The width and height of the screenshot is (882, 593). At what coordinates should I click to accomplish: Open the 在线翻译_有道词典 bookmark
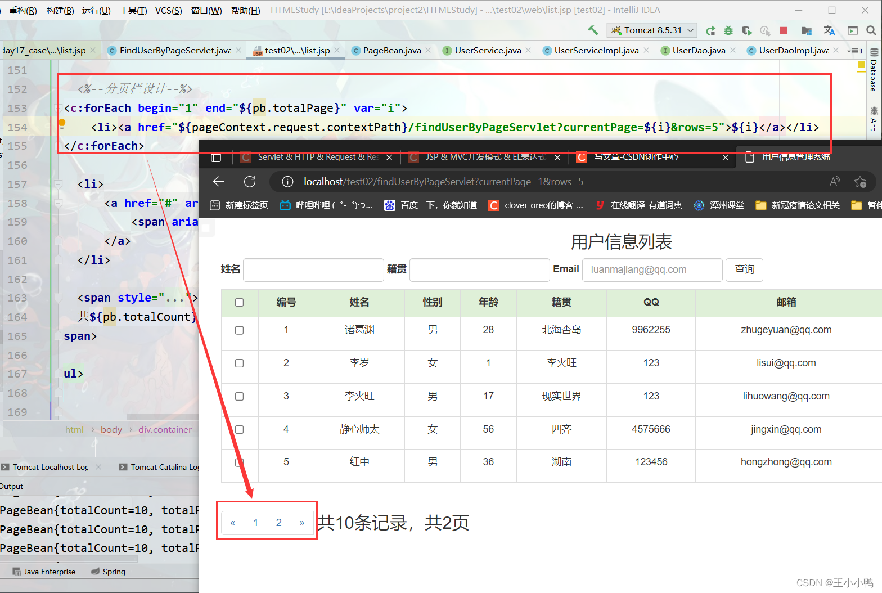click(639, 205)
